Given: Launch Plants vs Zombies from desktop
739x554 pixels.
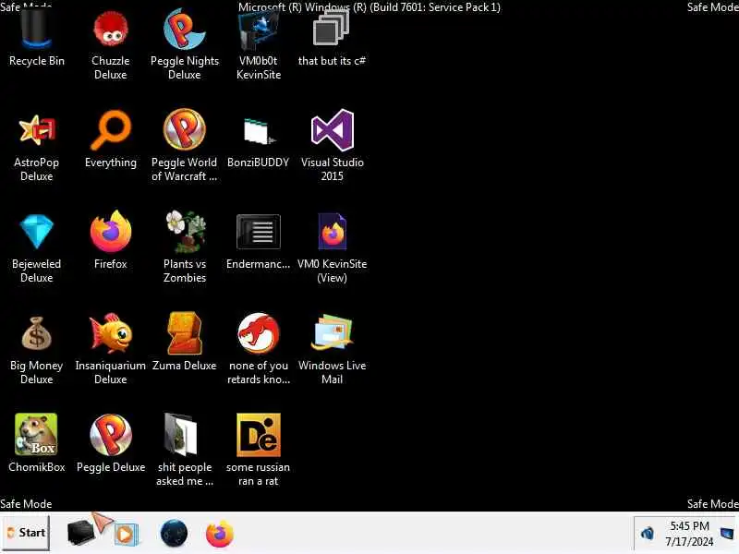Looking at the screenshot, I should point(185,232).
